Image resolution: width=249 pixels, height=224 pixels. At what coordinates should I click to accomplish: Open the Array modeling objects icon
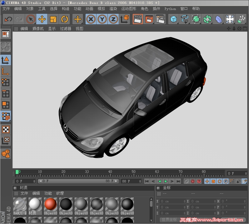coord(207,19)
